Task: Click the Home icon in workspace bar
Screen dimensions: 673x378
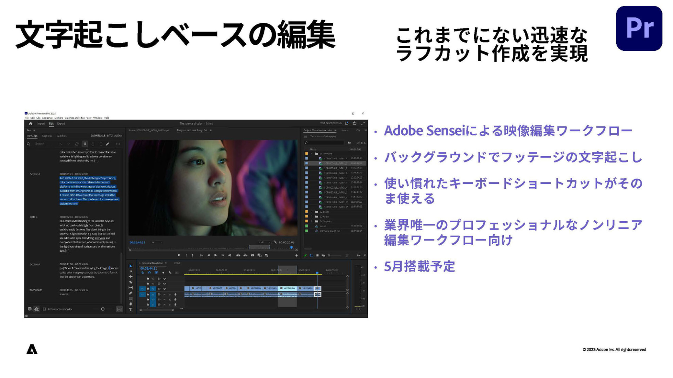Action: [30, 124]
